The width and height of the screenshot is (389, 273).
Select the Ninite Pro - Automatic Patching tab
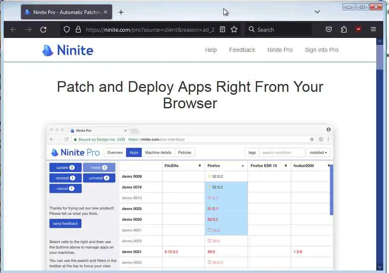(x=66, y=12)
